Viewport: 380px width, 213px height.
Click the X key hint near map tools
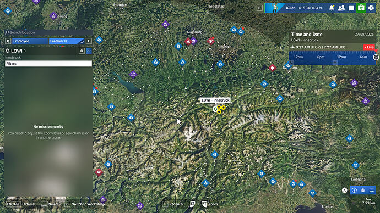(344, 190)
